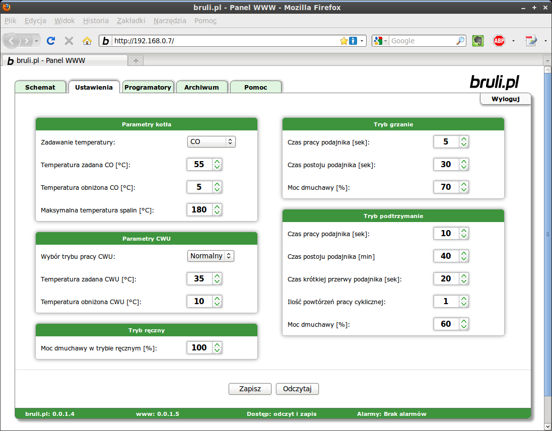Open the Zakładki menu

(x=131, y=21)
